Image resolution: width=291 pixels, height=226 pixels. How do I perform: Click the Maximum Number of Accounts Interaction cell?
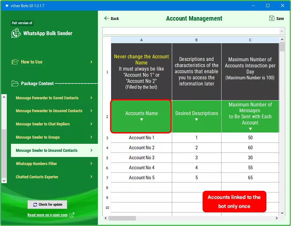click(x=250, y=72)
